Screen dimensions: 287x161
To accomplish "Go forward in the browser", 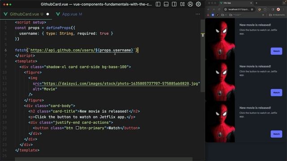I will coord(213,9).
